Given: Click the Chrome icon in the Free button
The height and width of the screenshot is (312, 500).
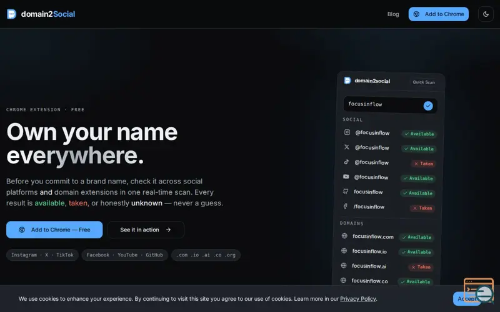Looking at the screenshot, I should tap(22, 230).
